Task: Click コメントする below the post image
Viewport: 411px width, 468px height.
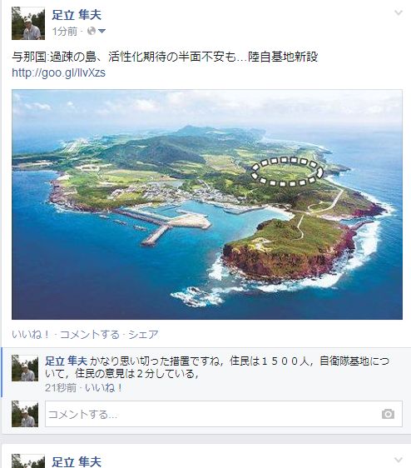Action: pos(90,334)
